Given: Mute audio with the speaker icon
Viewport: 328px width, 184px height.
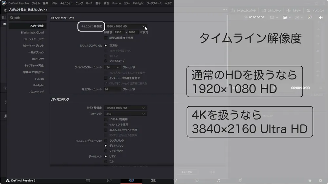Looking at the screenshot, I should pos(320,18).
